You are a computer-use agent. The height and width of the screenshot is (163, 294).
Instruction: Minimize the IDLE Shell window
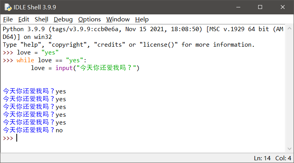(238, 7)
